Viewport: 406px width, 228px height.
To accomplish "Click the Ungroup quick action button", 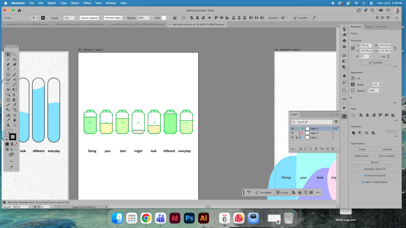I will [x=387, y=149].
